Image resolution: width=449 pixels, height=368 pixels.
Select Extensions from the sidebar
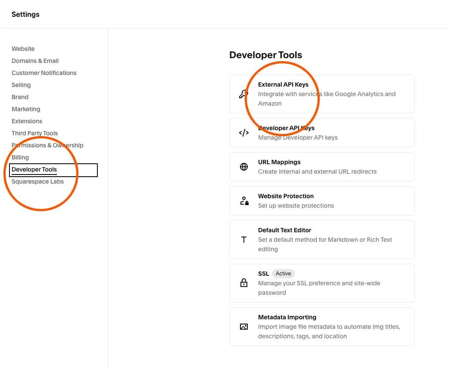(27, 121)
